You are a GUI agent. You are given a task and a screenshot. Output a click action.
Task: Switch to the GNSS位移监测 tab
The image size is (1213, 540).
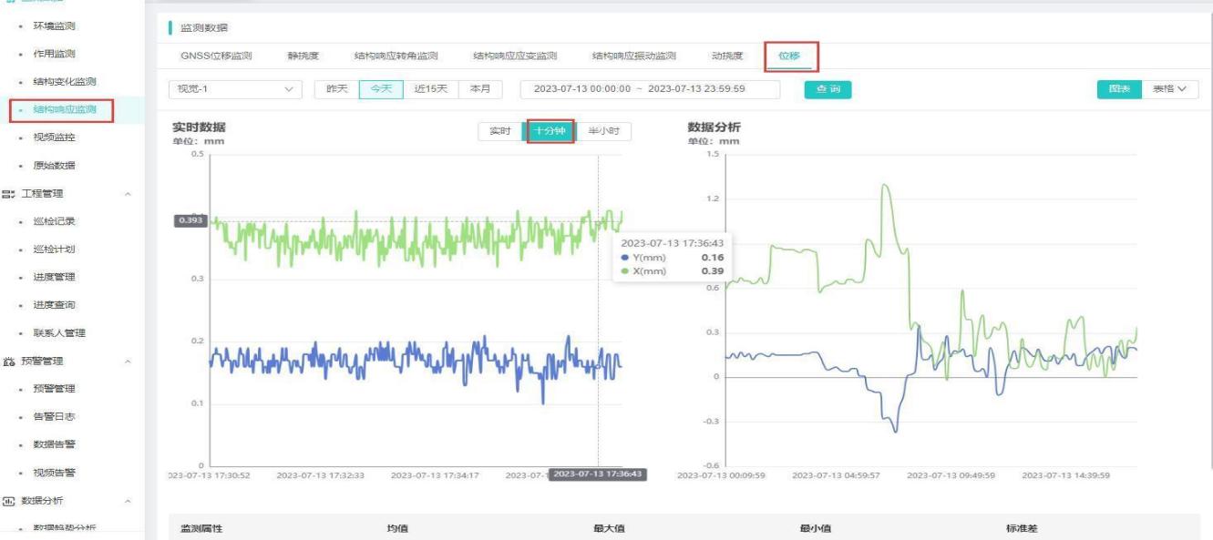coord(216,56)
